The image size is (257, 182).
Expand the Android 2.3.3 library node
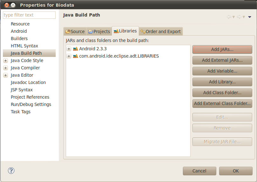point(69,49)
